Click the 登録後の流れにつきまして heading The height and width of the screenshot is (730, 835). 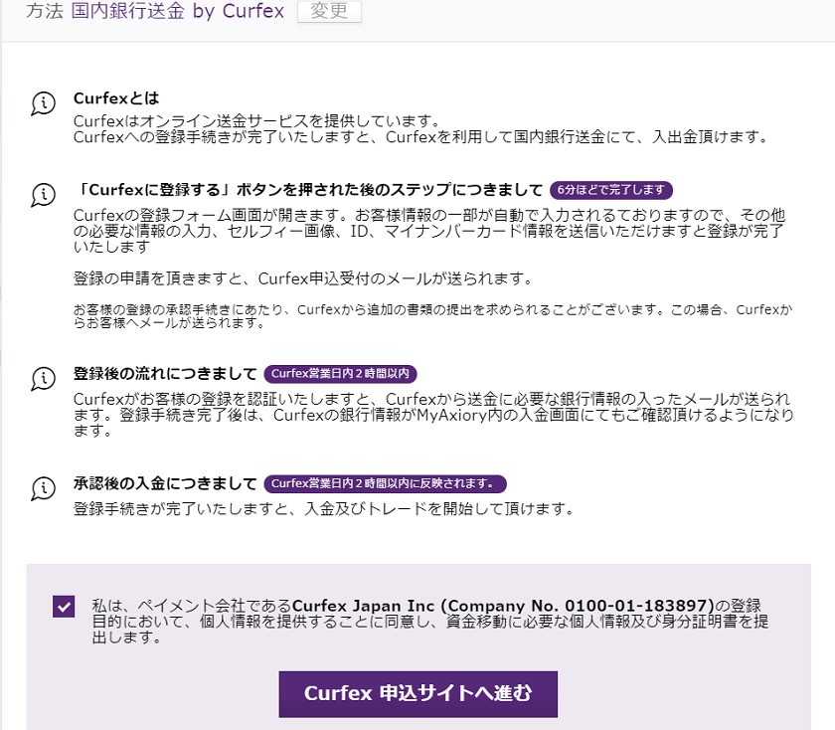click(x=165, y=374)
